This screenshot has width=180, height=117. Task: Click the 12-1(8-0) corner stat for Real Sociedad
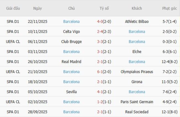169,112
